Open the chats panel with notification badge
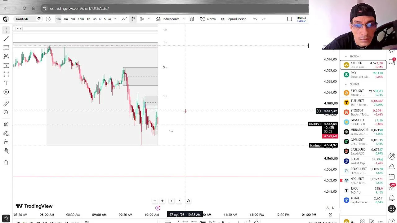Viewport: 397px width, 223px height. (392, 62)
